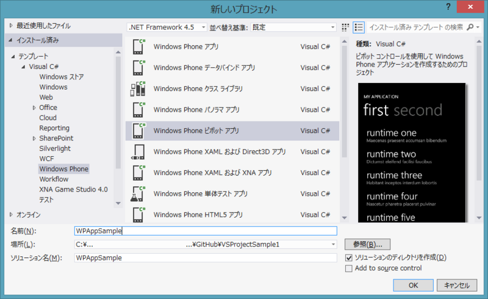Click the pivot app preview thumbnail
The height and width of the screenshot is (299, 488).
[x=412, y=153]
